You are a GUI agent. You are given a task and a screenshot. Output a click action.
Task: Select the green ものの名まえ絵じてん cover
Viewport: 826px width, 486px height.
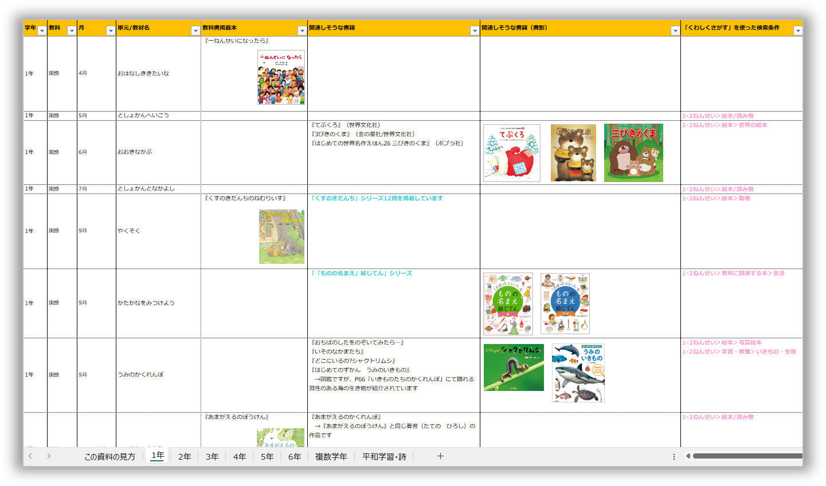[508, 304]
